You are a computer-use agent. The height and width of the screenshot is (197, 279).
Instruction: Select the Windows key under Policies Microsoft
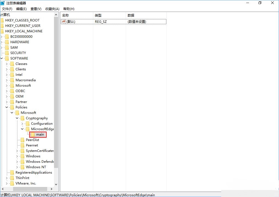(x=33, y=157)
